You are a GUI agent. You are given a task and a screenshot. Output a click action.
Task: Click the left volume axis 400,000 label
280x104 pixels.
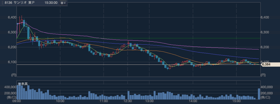pyautogui.click(x=10, y=87)
